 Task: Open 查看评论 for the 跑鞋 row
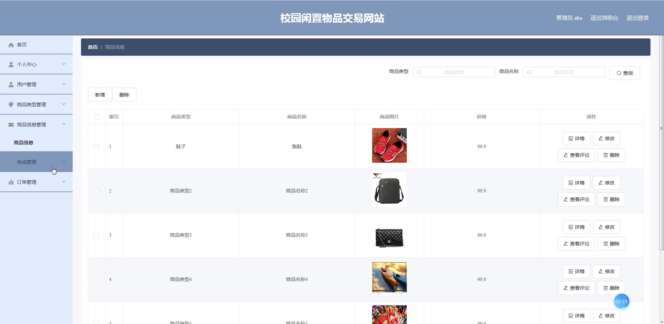pos(576,155)
